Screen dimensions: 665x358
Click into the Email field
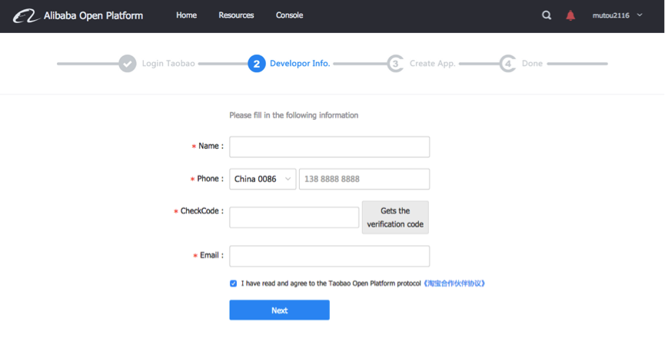(x=329, y=256)
